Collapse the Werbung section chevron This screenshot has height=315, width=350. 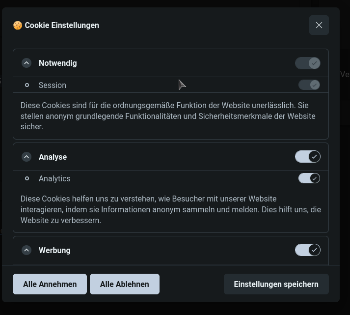27,250
